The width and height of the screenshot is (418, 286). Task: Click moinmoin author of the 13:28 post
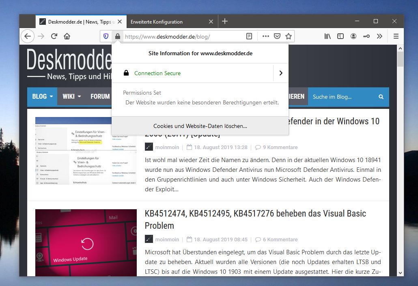[x=167, y=147]
